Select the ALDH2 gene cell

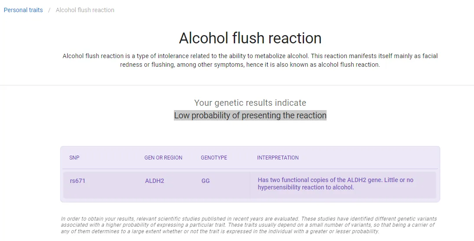tap(154, 181)
